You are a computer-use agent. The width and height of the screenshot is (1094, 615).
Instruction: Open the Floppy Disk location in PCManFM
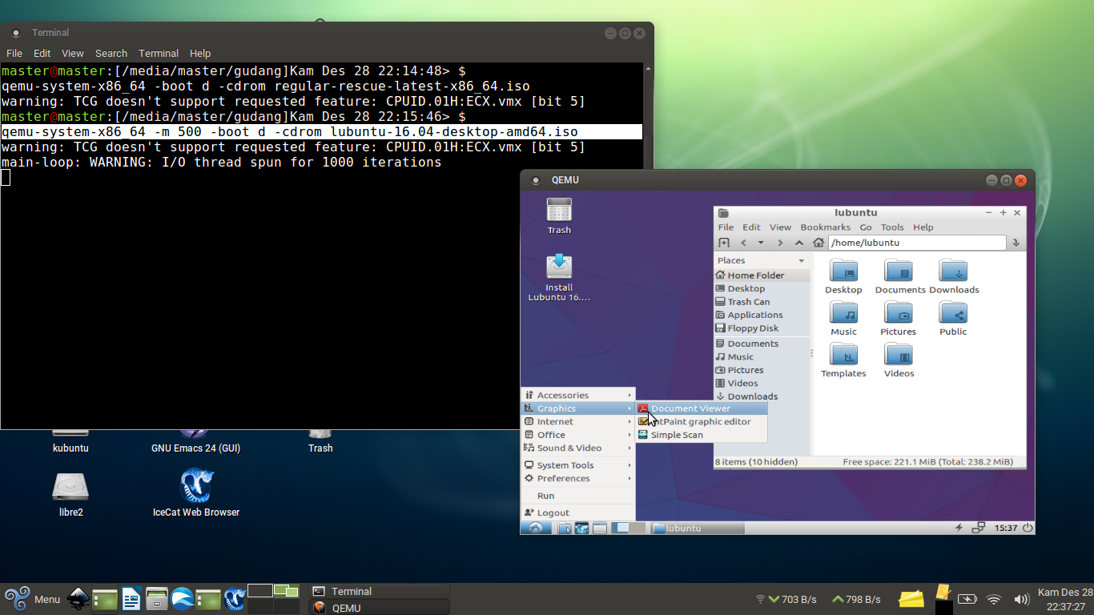click(752, 328)
